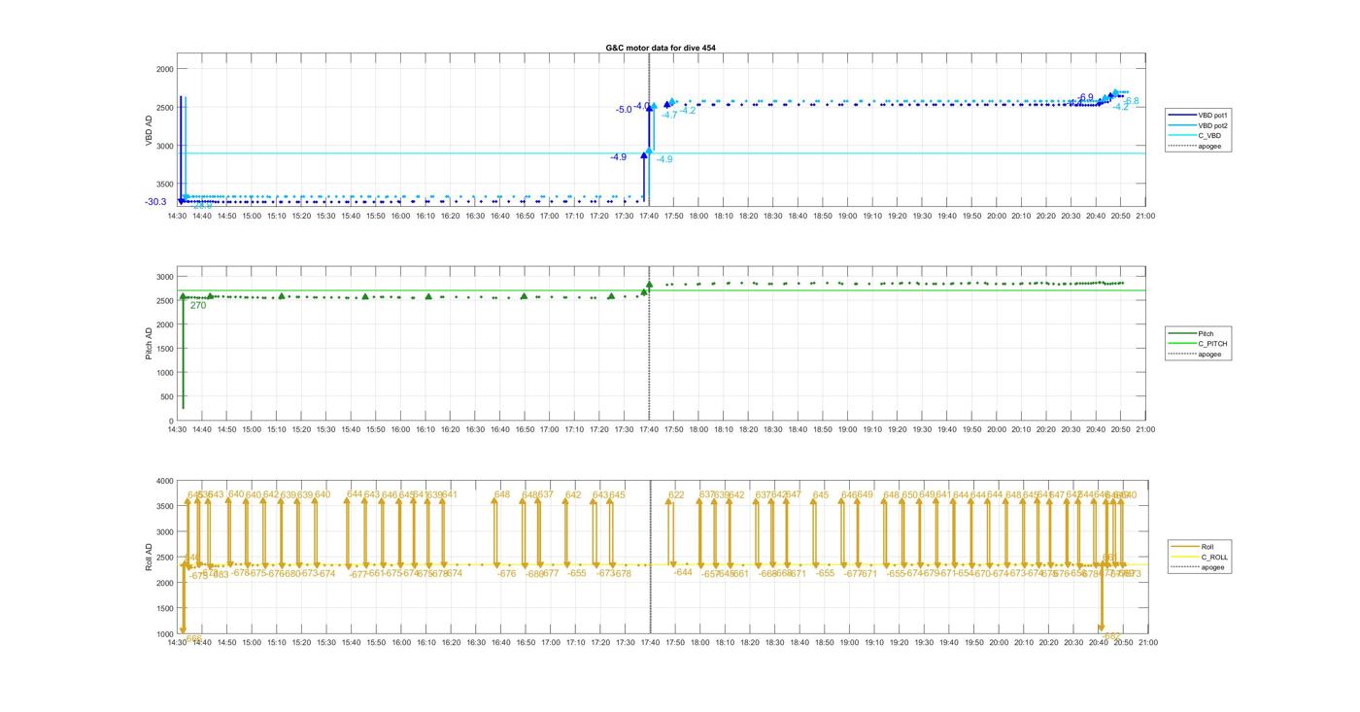Click the 'VBD AD' y-axis label
The height and width of the screenshot is (712, 1360).
coord(149,129)
